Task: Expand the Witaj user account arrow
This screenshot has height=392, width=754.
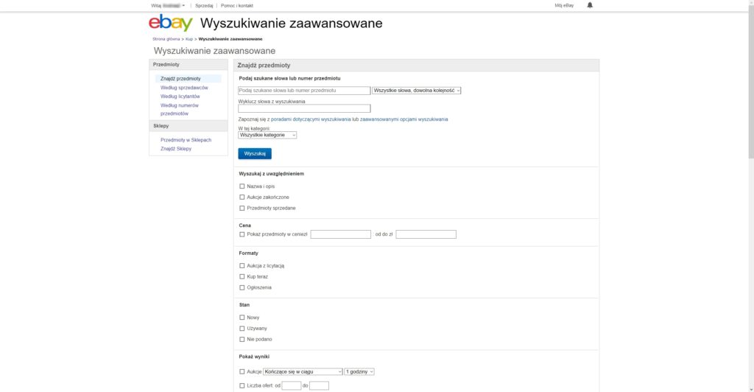Action: (x=183, y=5)
